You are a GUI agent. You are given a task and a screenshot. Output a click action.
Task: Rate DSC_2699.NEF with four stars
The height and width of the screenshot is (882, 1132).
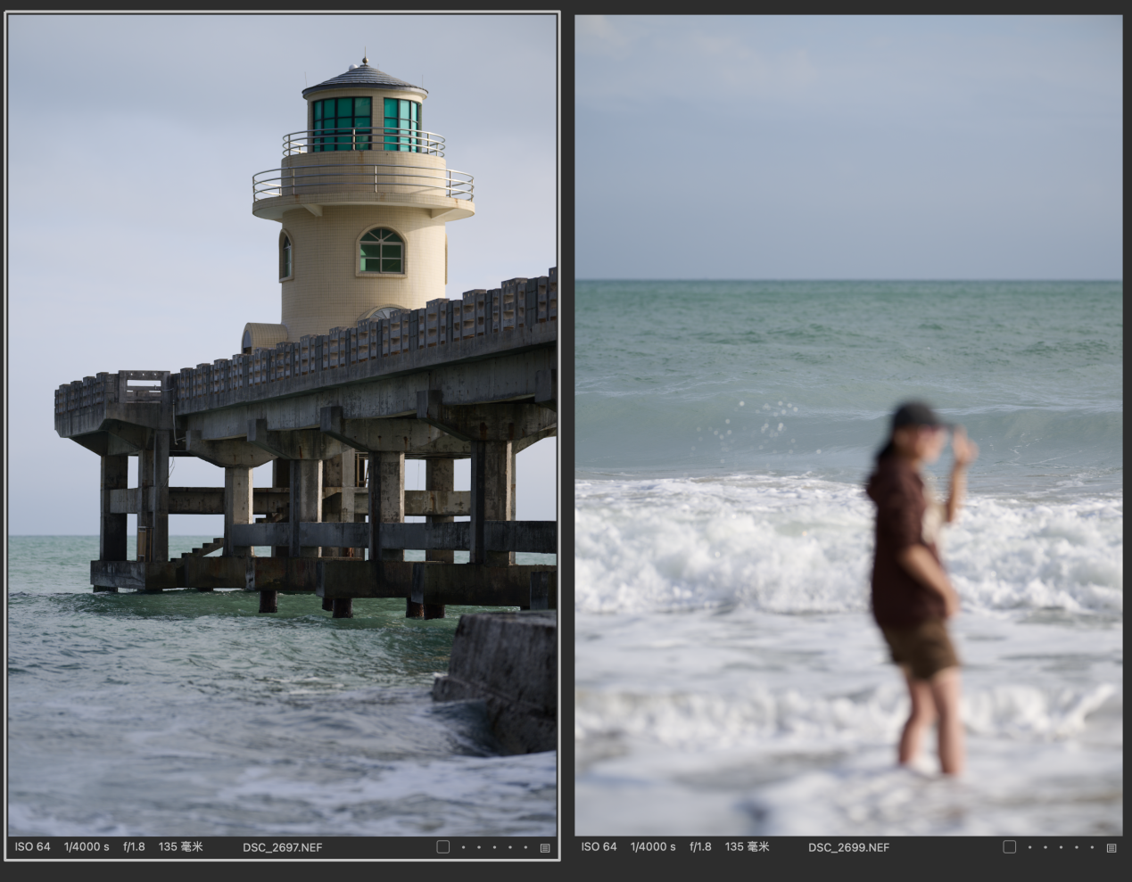point(1077,848)
